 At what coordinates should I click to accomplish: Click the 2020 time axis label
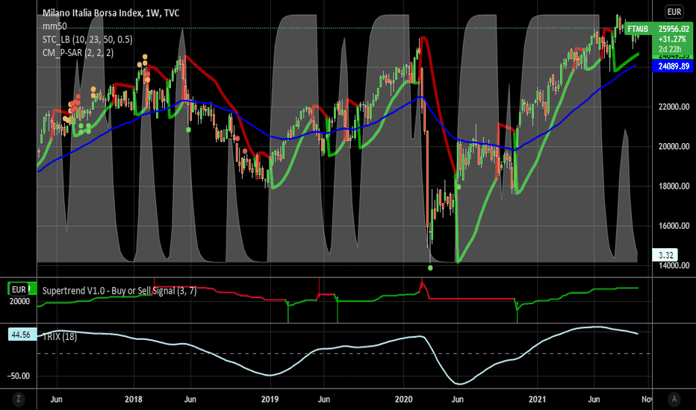pyautogui.click(x=403, y=400)
